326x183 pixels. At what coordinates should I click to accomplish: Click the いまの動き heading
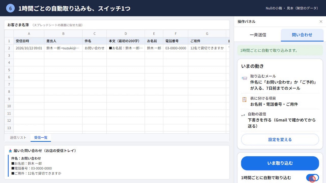[x=253, y=66]
